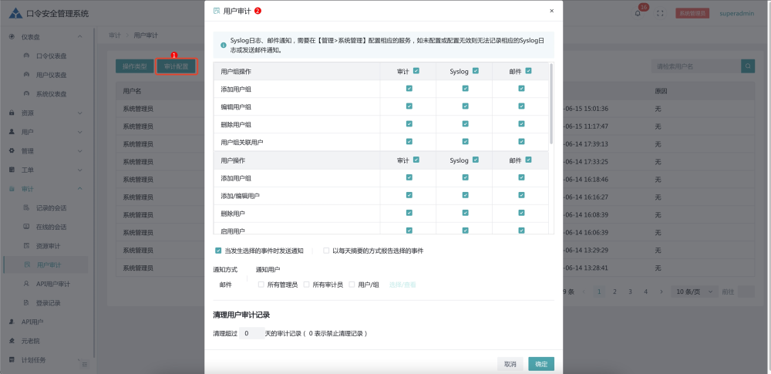Click the info icon in Syslog notice

tap(223, 45)
